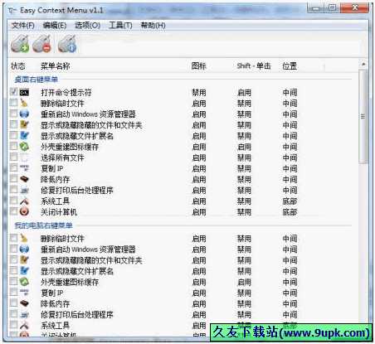Collapse the 我的电脑右键菜单 group header

pyautogui.click(x=43, y=225)
